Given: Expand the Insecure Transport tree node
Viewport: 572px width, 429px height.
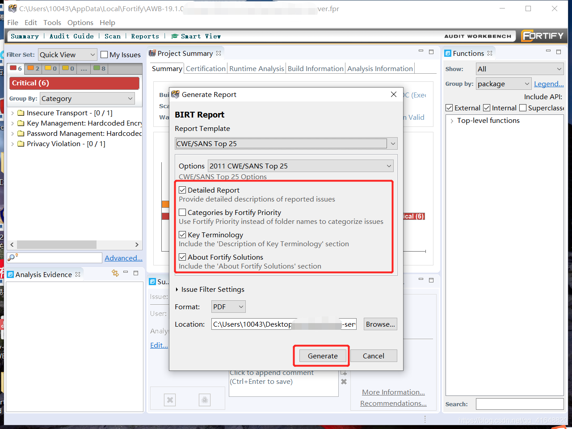Looking at the screenshot, I should [13, 113].
